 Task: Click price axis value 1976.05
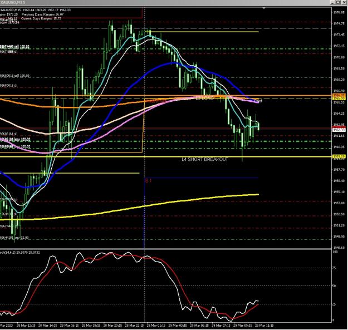pos(339,12)
